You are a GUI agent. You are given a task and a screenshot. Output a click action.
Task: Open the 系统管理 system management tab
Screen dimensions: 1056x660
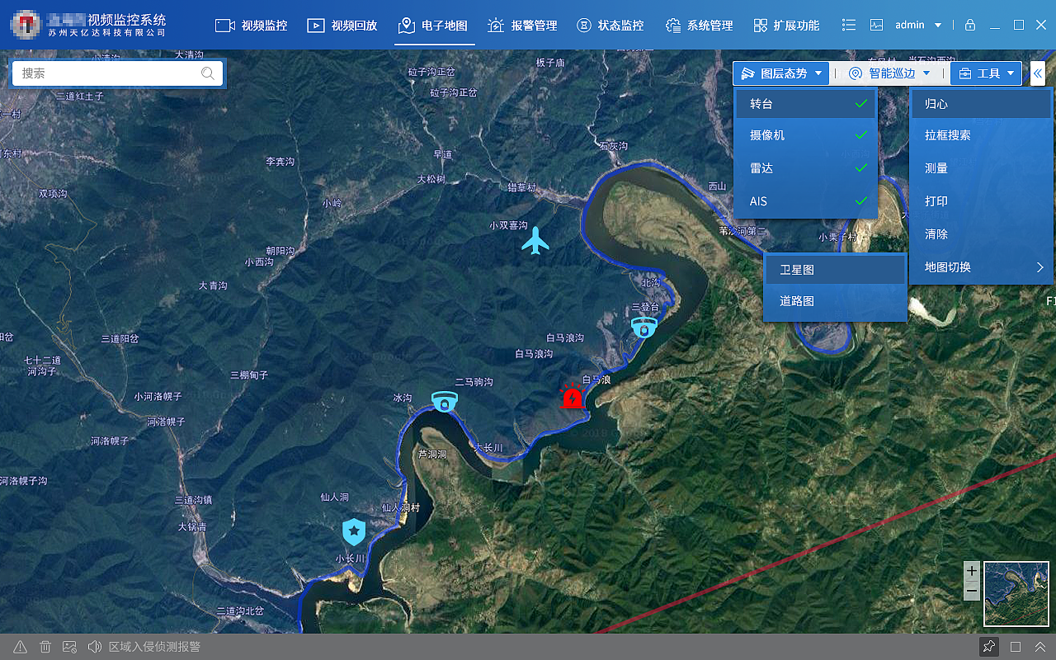[699, 26]
